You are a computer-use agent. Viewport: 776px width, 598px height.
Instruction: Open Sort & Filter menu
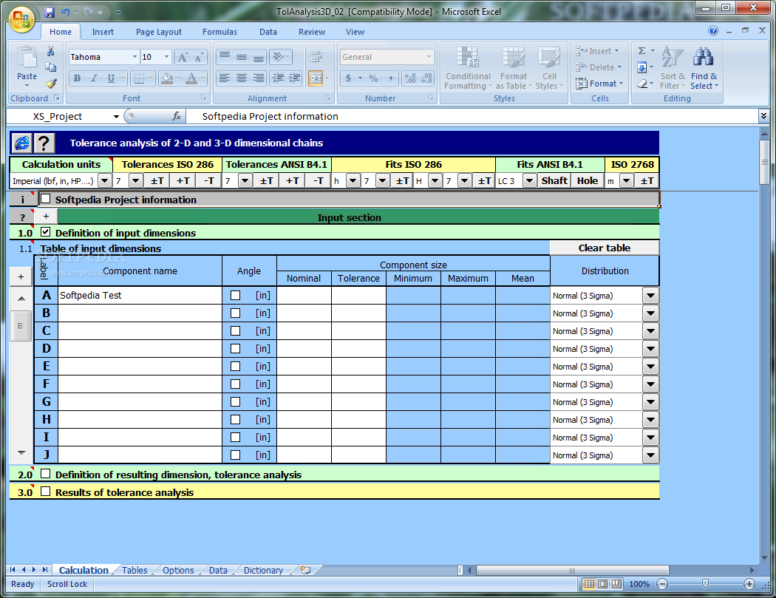[672, 68]
